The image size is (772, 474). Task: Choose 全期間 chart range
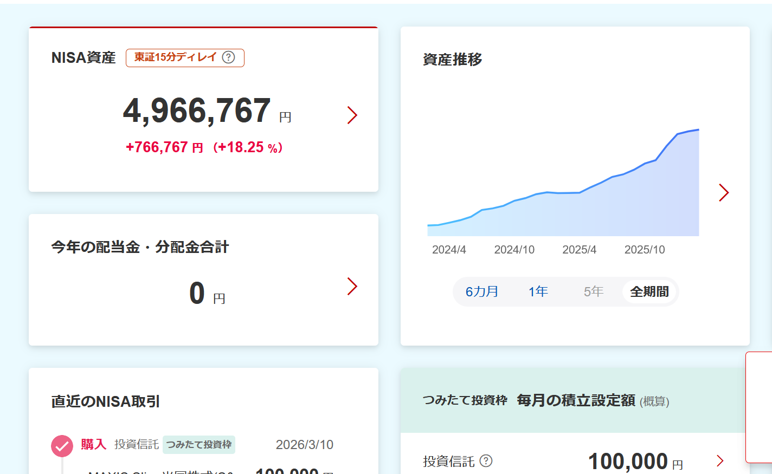(649, 291)
